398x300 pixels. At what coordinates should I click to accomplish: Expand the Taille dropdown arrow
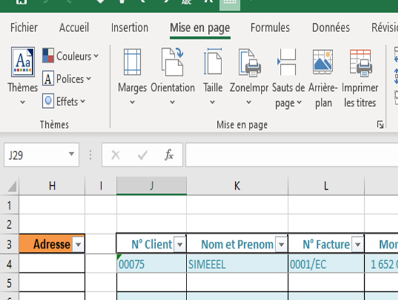pos(213,102)
